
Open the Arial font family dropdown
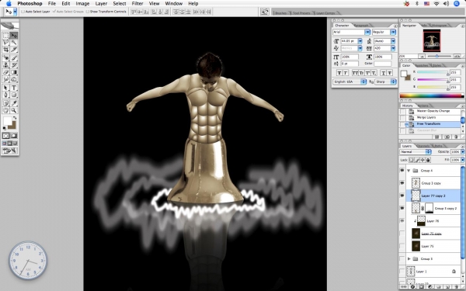367,32
